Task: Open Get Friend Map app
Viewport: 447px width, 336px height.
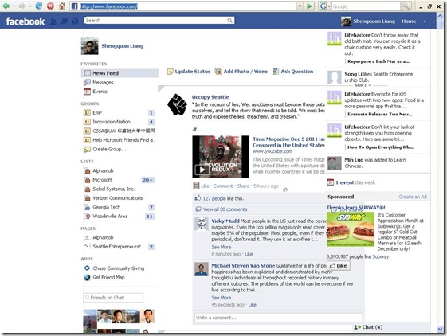Action: point(108,277)
